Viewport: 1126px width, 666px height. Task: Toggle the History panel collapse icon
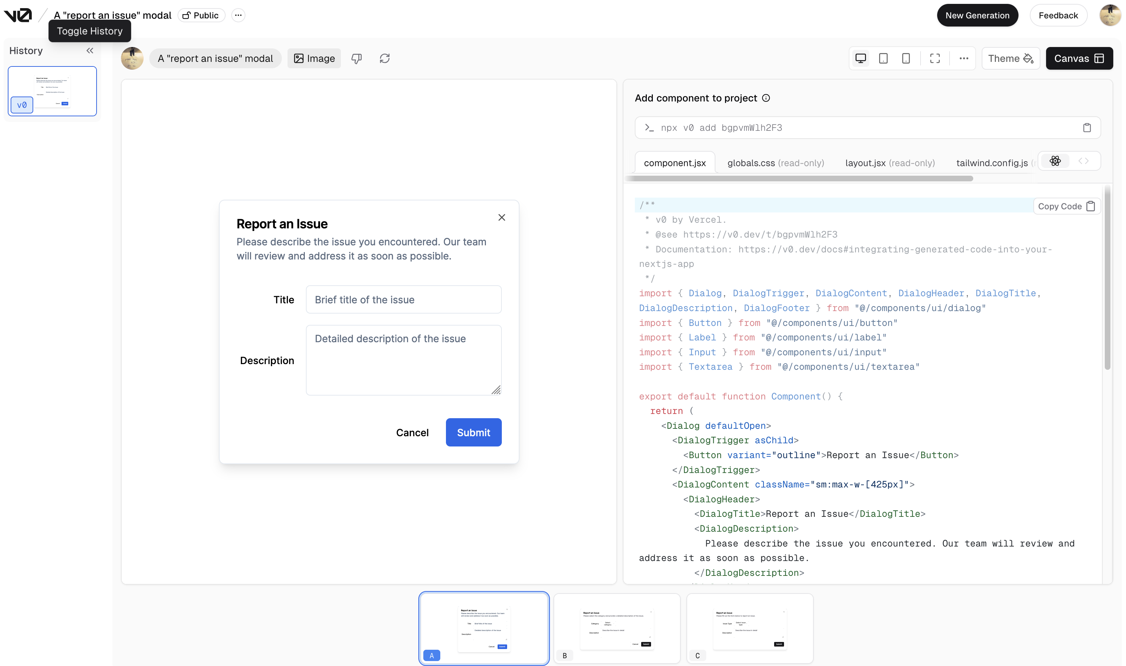tap(89, 50)
